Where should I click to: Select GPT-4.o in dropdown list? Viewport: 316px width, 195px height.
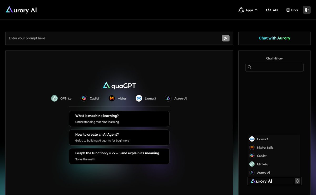point(274,164)
